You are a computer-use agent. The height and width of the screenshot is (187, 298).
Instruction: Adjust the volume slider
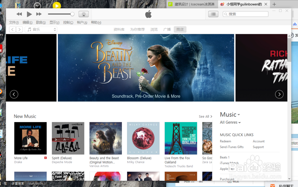pyautogui.click(x=61, y=14)
